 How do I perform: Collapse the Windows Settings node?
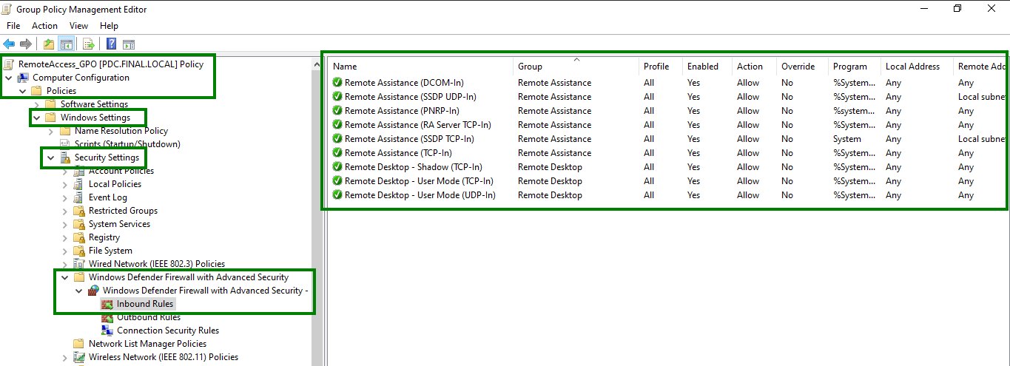tap(36, 118)
